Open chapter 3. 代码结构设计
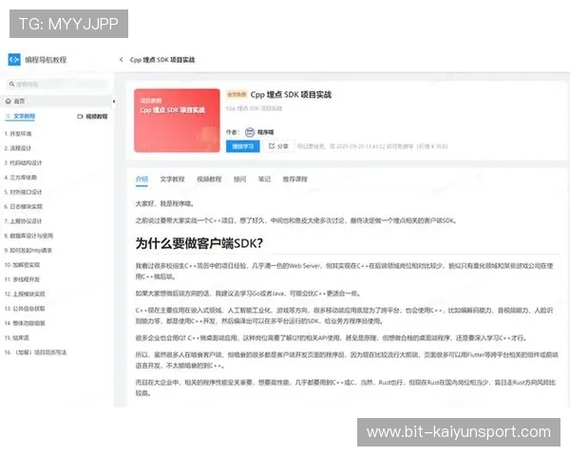Image resolution: width=570 pixels, height=456 pixels. coord(23,162)
